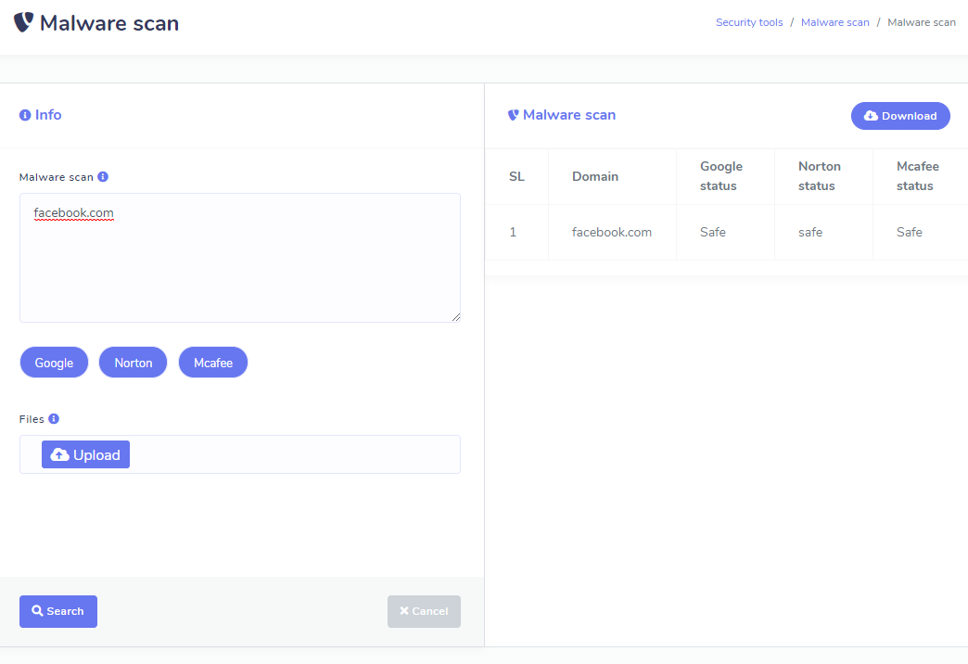Go to the Malware scan breadcrumb link
Screen dimensions: 968x664
click(x=834, y=22)
